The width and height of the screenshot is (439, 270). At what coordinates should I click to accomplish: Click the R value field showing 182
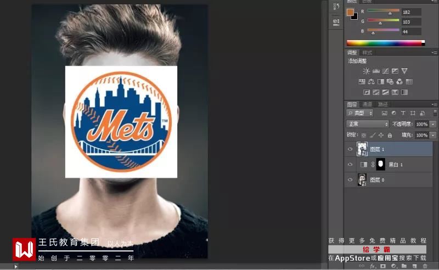click(411, 12)
